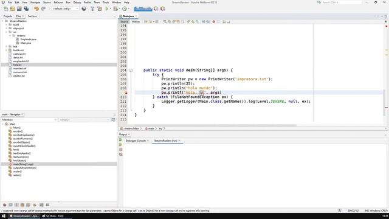Screen dimensions: 389x219
Task: Click the Debug Project toolbar icon
Action: click(115, 9)
